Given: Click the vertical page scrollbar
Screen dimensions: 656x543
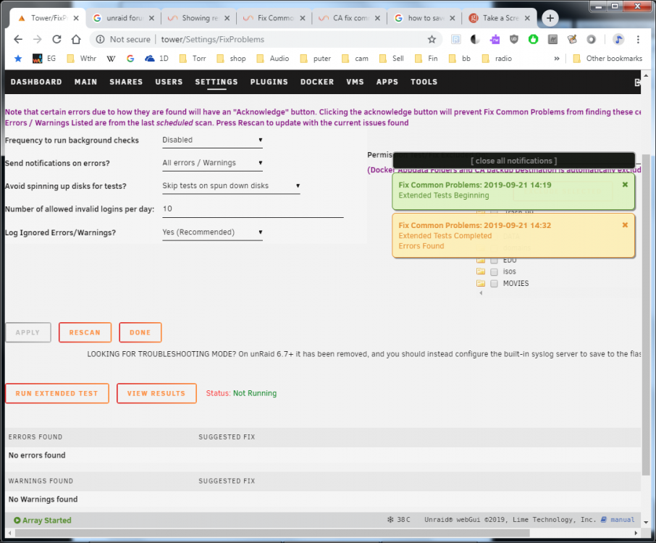Looking at the screenshot, I should point(646,313).
